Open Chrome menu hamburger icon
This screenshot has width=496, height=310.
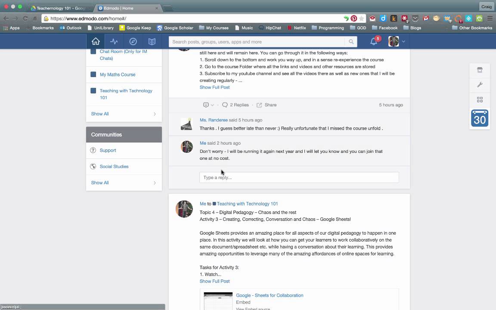490,19
